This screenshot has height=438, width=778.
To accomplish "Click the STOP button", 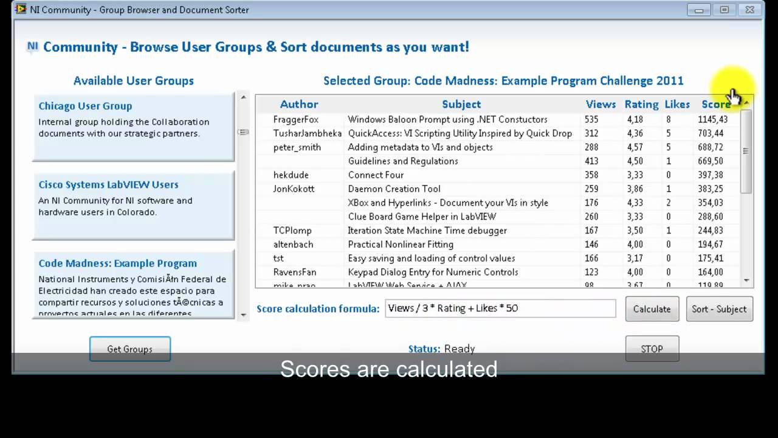I will [x=652, y=349].
